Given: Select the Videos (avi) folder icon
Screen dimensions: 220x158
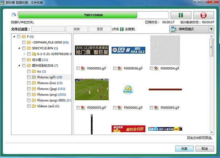Looking at the screenshot, I should (x=34, y=106).
